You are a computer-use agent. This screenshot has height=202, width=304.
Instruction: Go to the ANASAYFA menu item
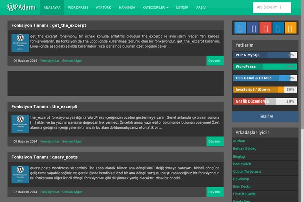pos(52,8)
